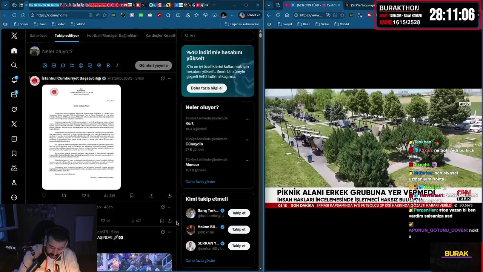The height and width of the screenshot is (272, 483).
Task: Open Explore search icon in X sidebar
Action: [x=14, y=65]
